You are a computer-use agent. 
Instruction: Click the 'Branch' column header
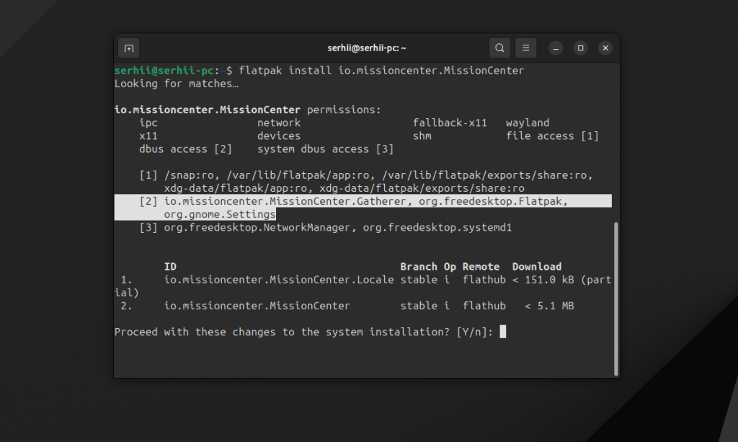click(419, 267)
